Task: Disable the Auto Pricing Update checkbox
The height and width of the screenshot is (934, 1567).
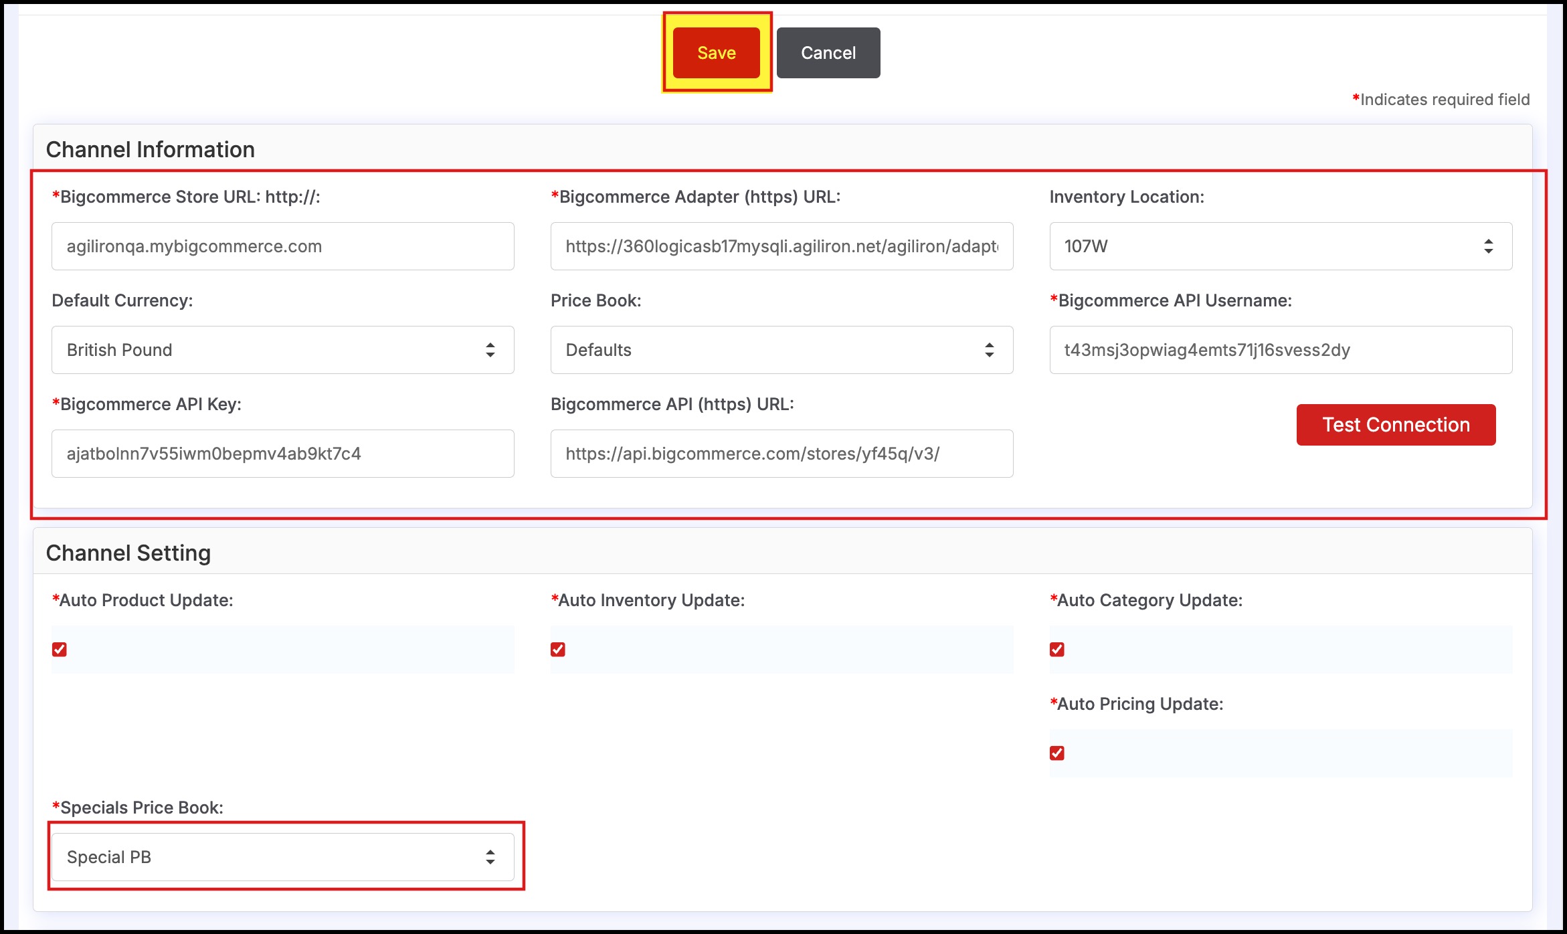Action: (1057, 753)
